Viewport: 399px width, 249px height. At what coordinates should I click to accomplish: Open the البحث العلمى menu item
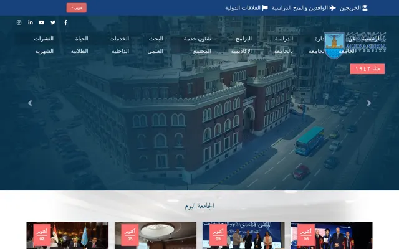[155, 45]
